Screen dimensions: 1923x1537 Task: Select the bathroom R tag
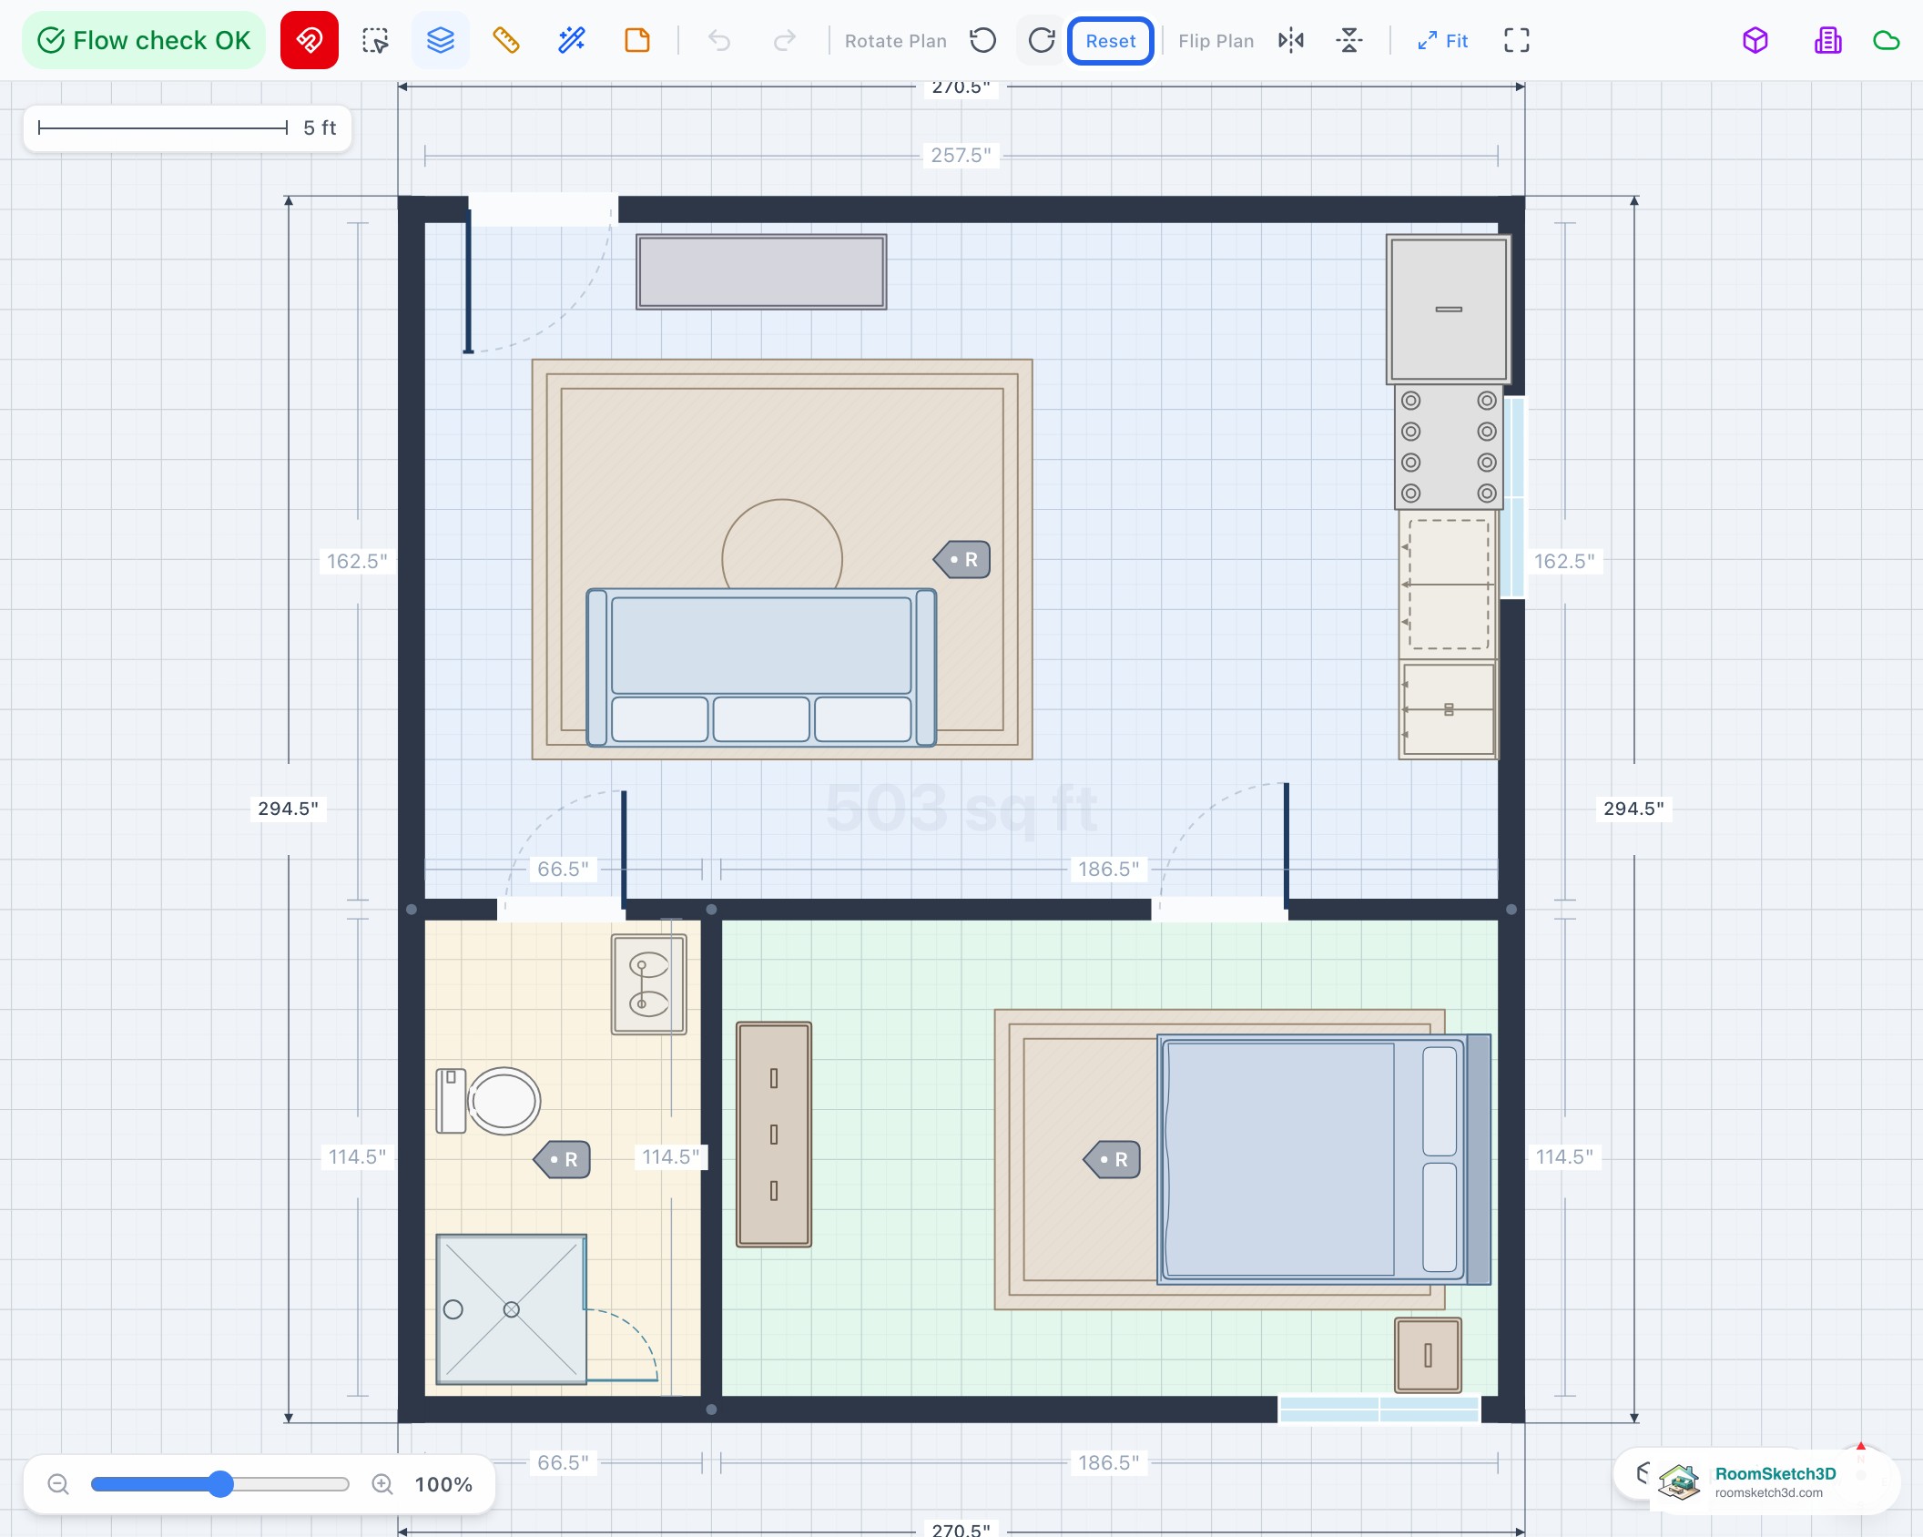[x=562, y=1159]
